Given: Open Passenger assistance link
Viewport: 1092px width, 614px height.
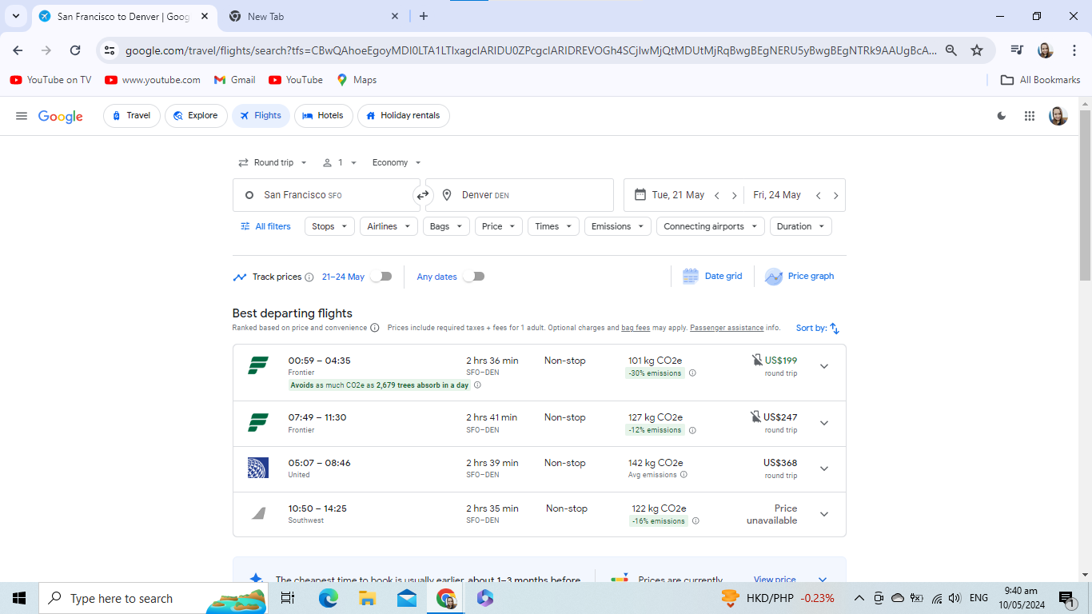Looking at the screenshot, I should (x=727, y=328).
